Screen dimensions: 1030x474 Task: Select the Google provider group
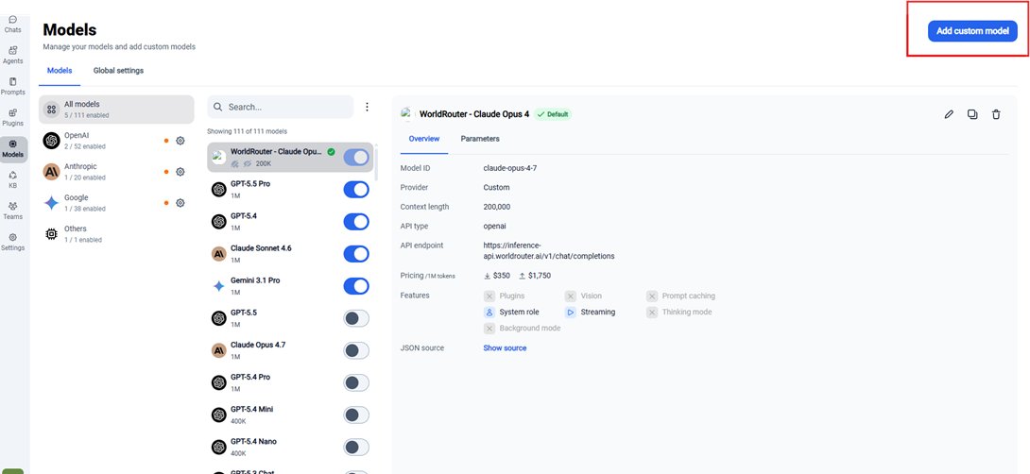coord(116,202)
